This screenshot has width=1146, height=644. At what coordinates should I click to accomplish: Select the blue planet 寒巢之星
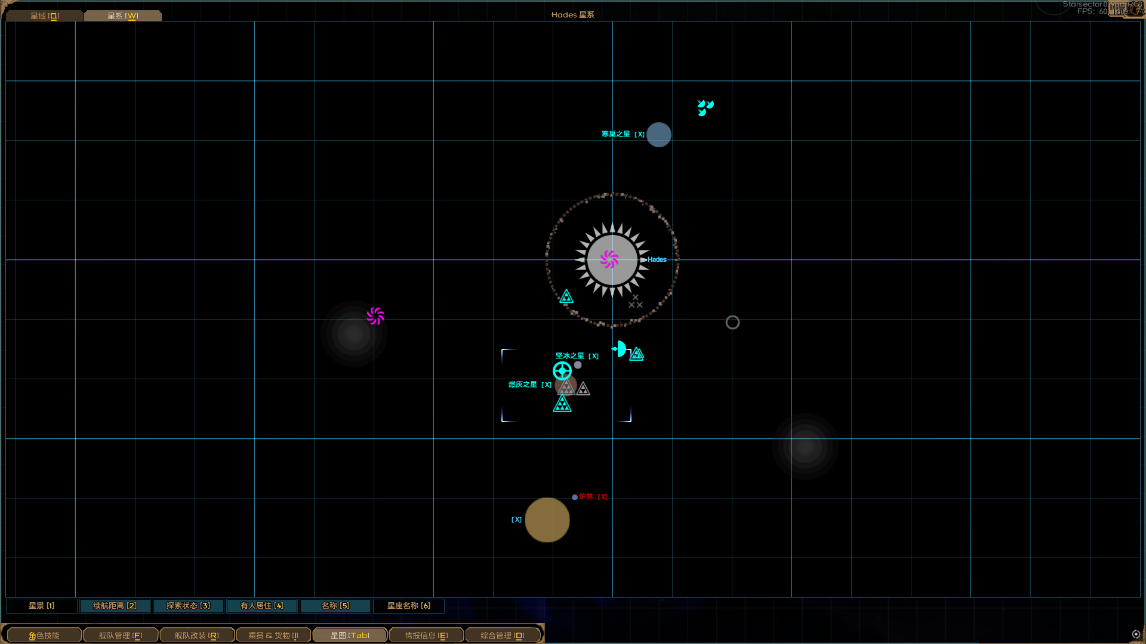tap(658, 135)
